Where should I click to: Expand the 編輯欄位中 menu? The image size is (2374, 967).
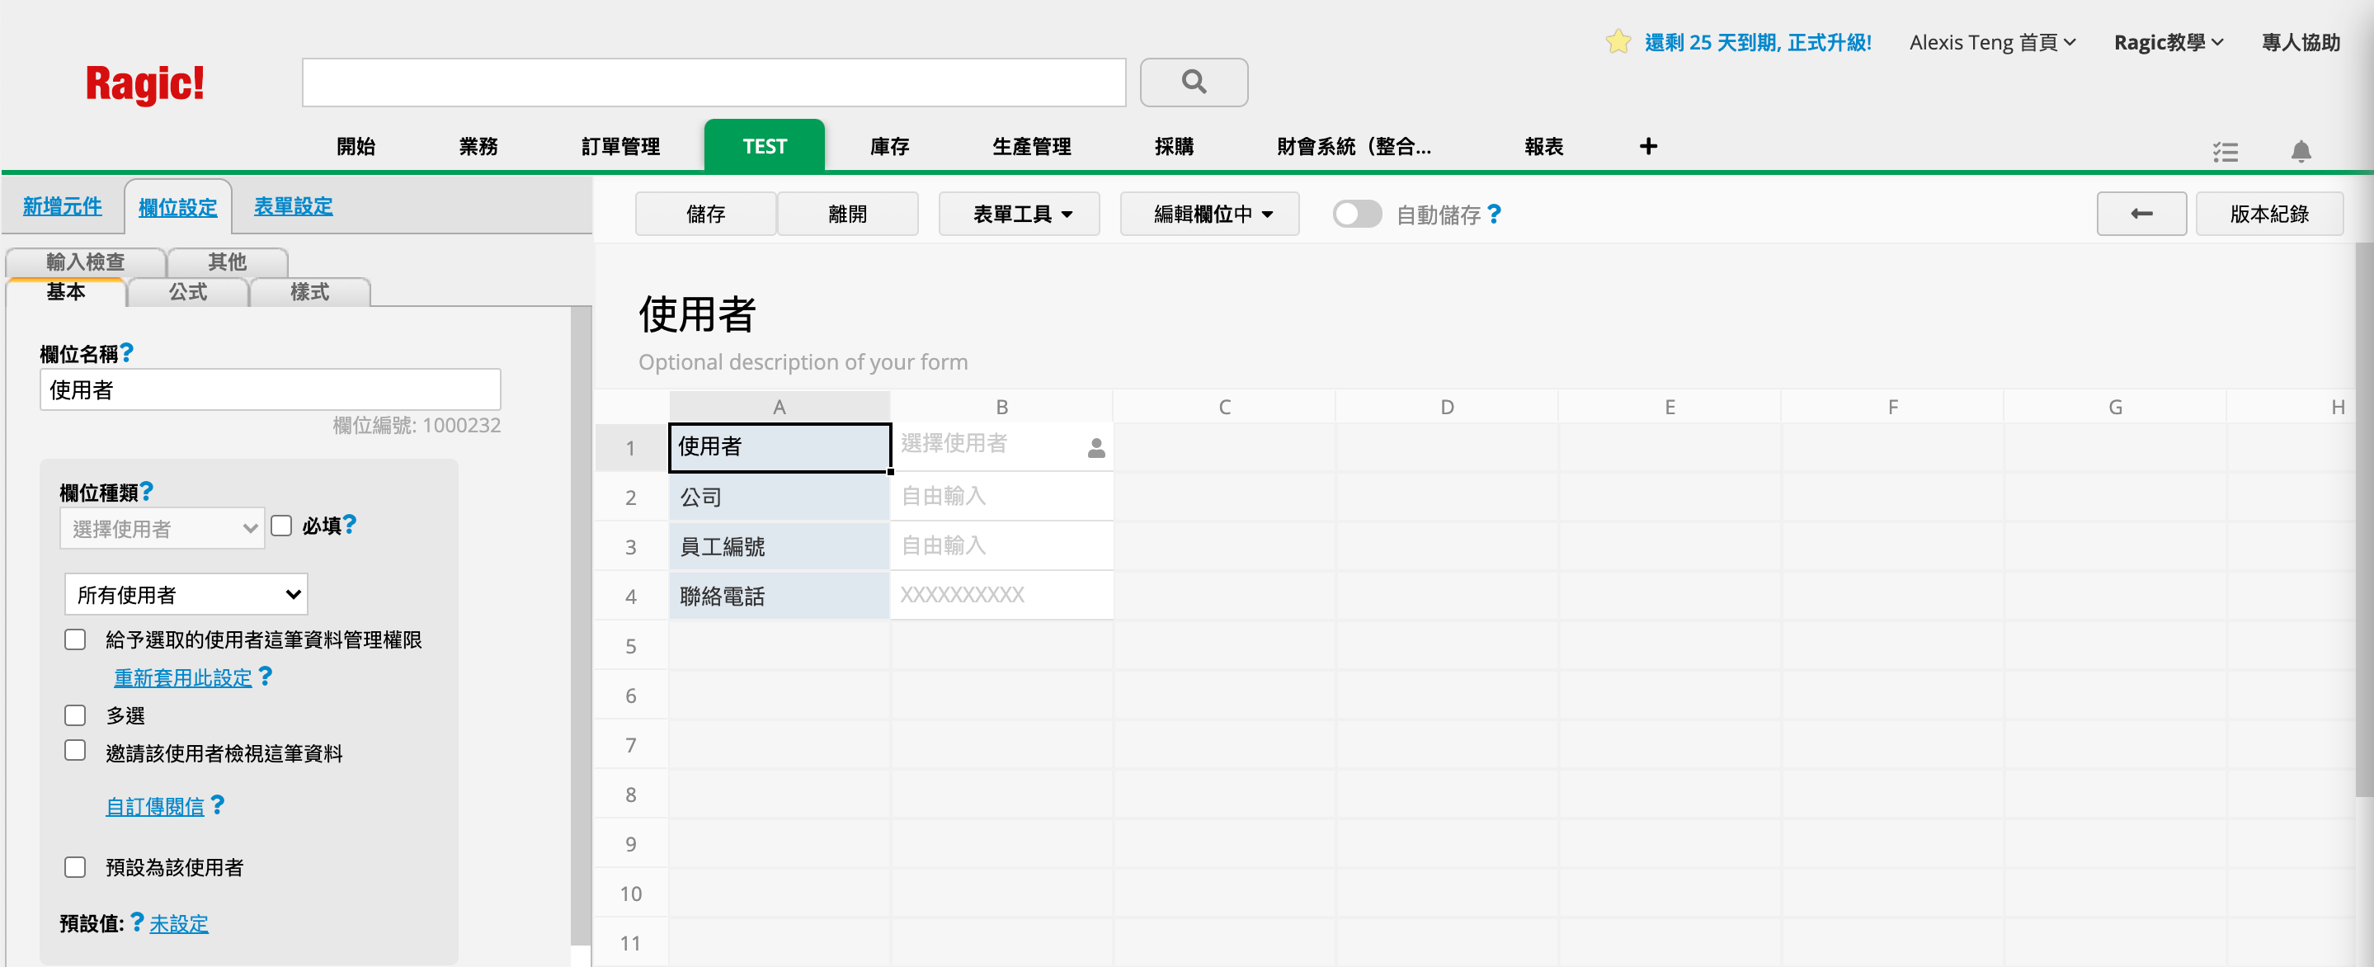[1210, 214]
